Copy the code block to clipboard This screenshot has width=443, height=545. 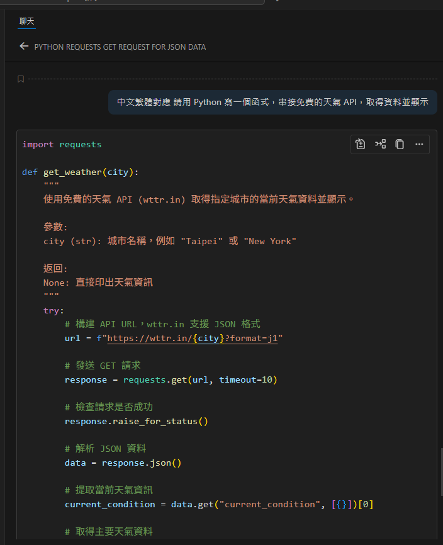(x=400, y=144)
